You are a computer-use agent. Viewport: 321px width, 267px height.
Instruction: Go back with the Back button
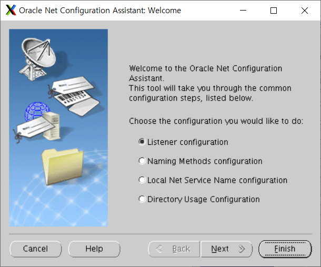coord(174,249)
